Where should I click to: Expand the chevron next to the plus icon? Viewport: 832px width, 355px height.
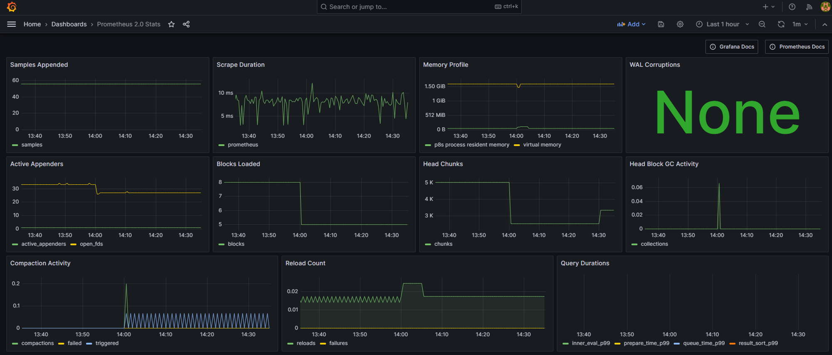(x=773, y=7)
